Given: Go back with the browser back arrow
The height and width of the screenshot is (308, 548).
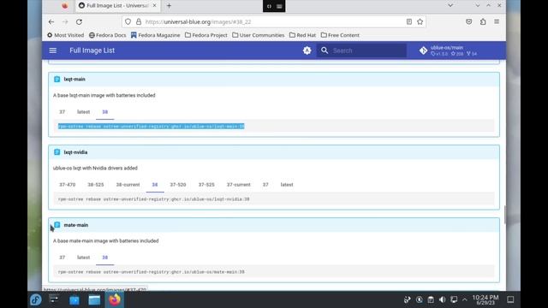Looking at the screenshot, I should (x=51, y=21).
